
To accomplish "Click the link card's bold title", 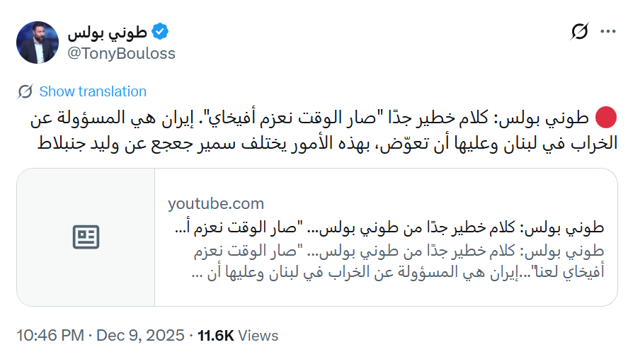I will point(388,228).
